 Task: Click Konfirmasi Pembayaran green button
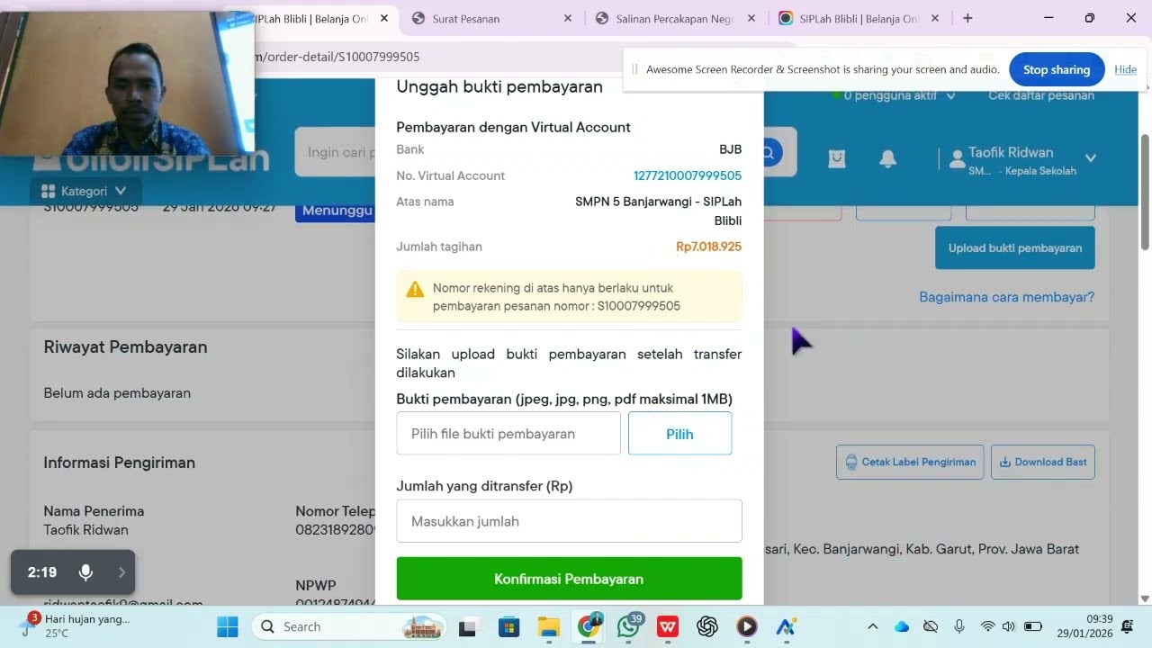[x=570, y=579]
